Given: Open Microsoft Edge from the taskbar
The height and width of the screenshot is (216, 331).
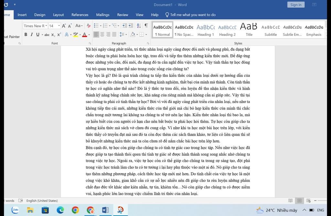Looking at the screenshot, I should [x=60, y=210].
